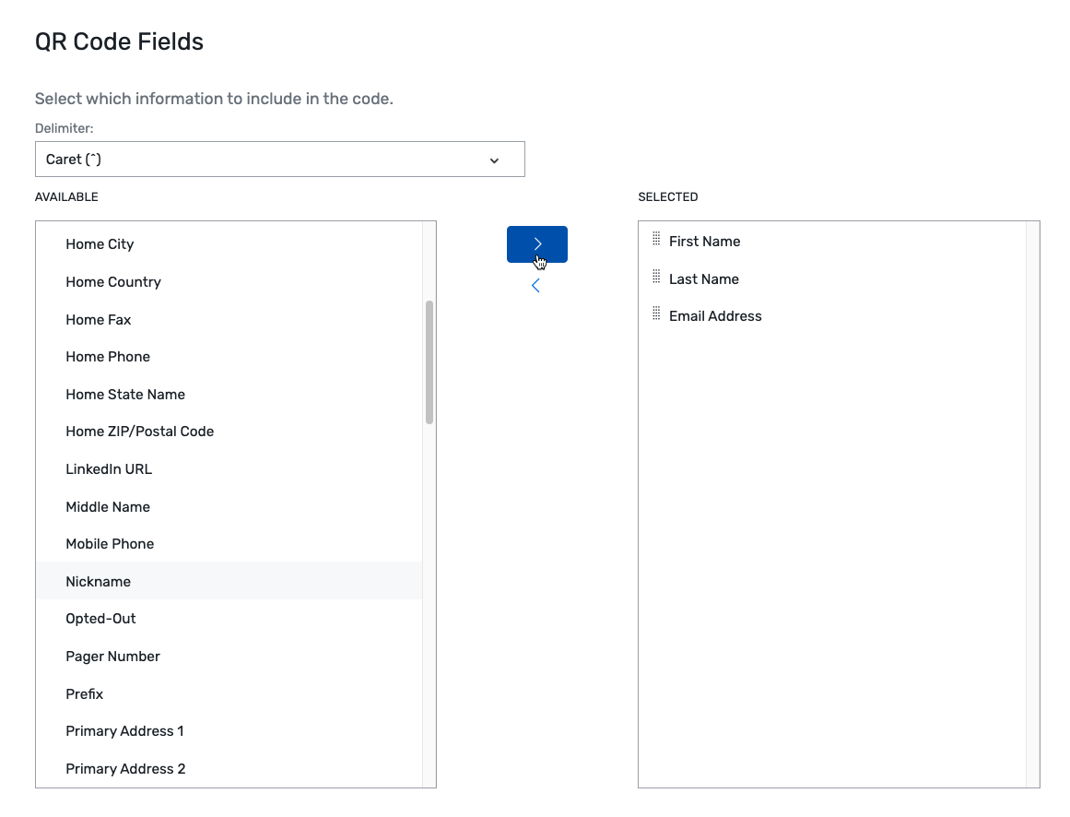Select the Opted-Out field
The height and width of the screenshot is (817, 1070).
click(100, 619)
